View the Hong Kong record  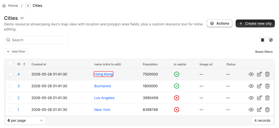click(251, 74)
